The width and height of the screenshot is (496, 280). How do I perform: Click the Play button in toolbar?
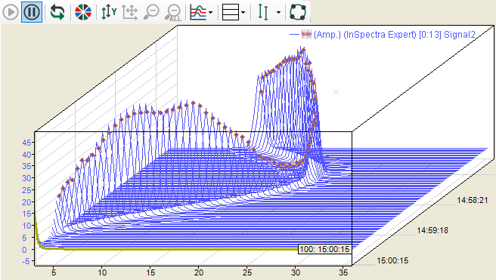click(x=11, y=12)
